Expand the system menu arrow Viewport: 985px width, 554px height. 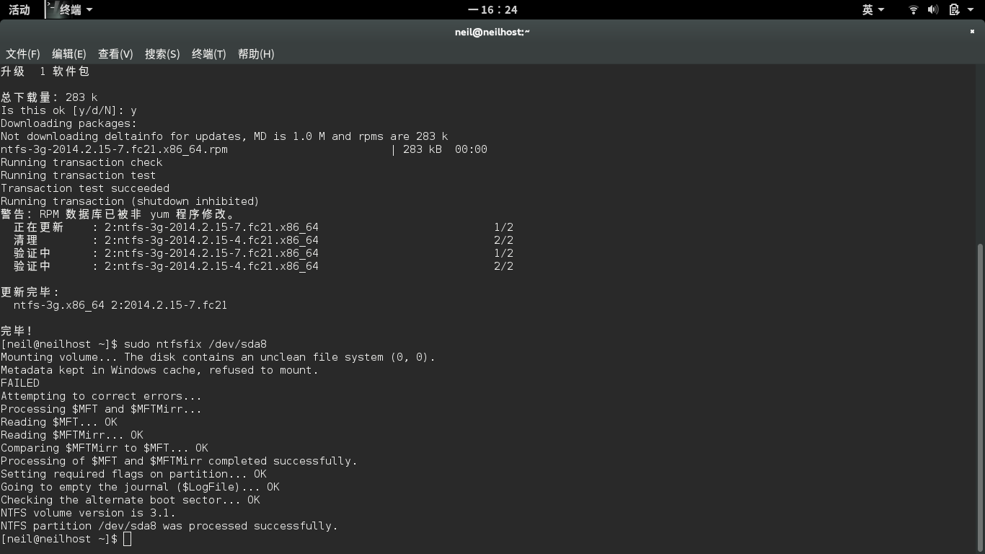click(971, 9)
